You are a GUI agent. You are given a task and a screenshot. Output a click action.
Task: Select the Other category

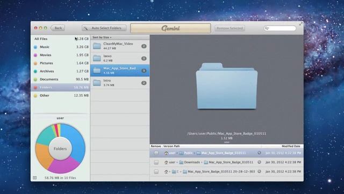(x=60, y=95)
